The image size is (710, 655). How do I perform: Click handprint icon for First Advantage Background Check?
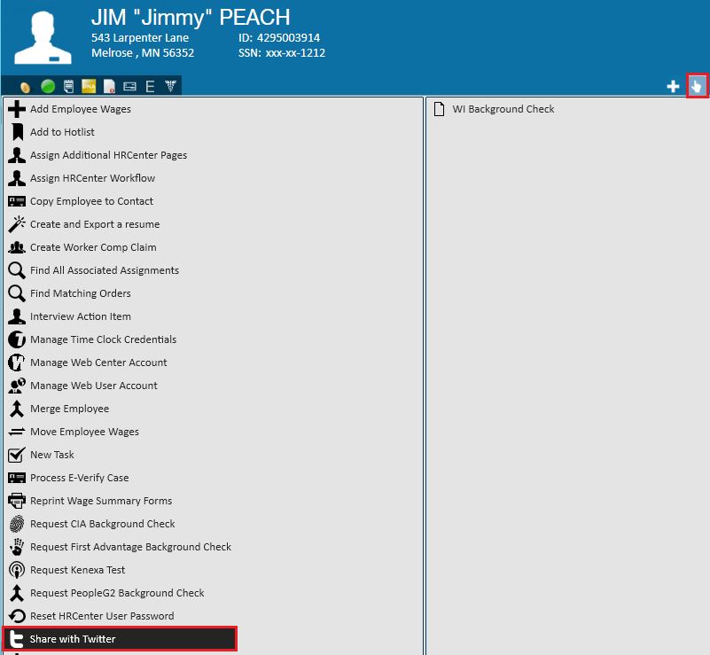click(x=17, y=547)
